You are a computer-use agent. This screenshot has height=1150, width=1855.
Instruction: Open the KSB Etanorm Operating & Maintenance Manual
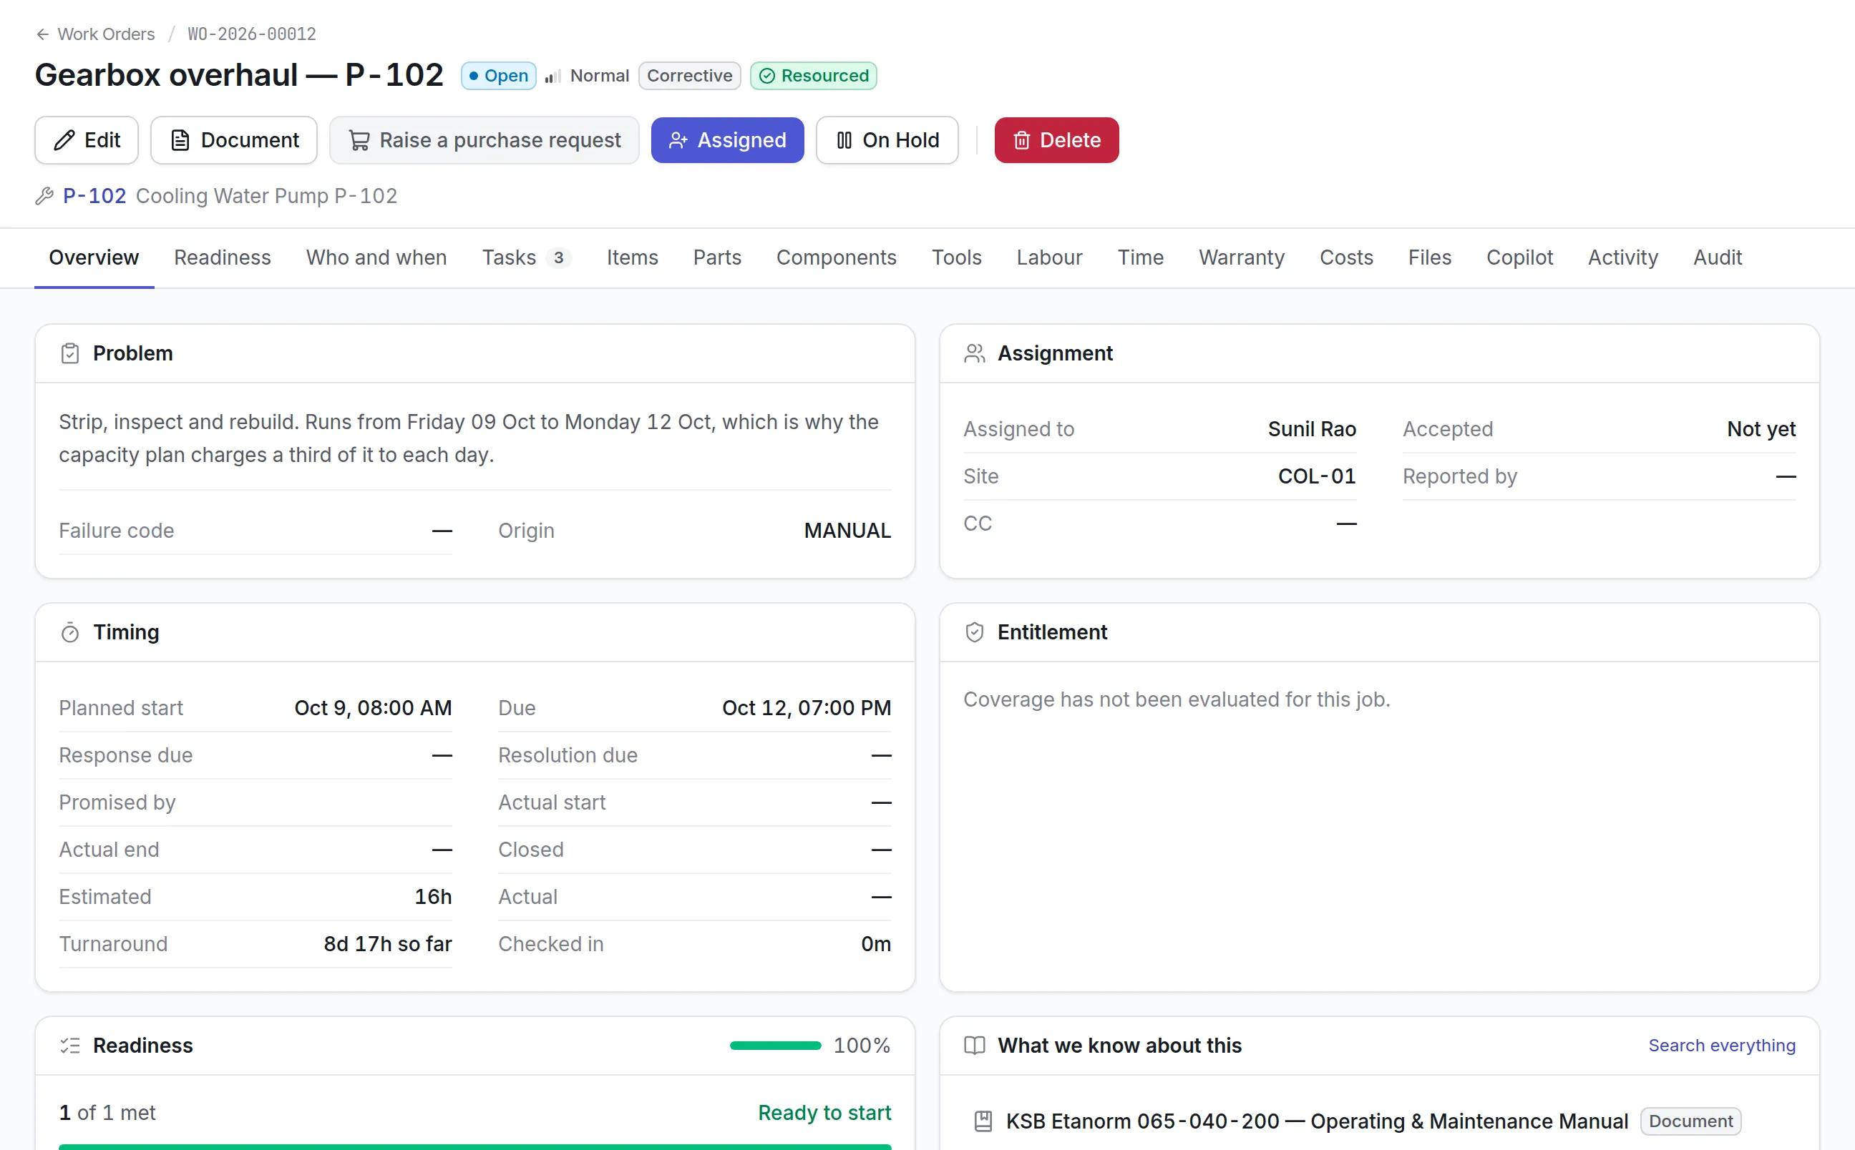(x=1316, y=1121)
